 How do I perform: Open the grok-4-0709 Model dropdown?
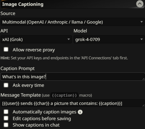click(x=109, y=39)
